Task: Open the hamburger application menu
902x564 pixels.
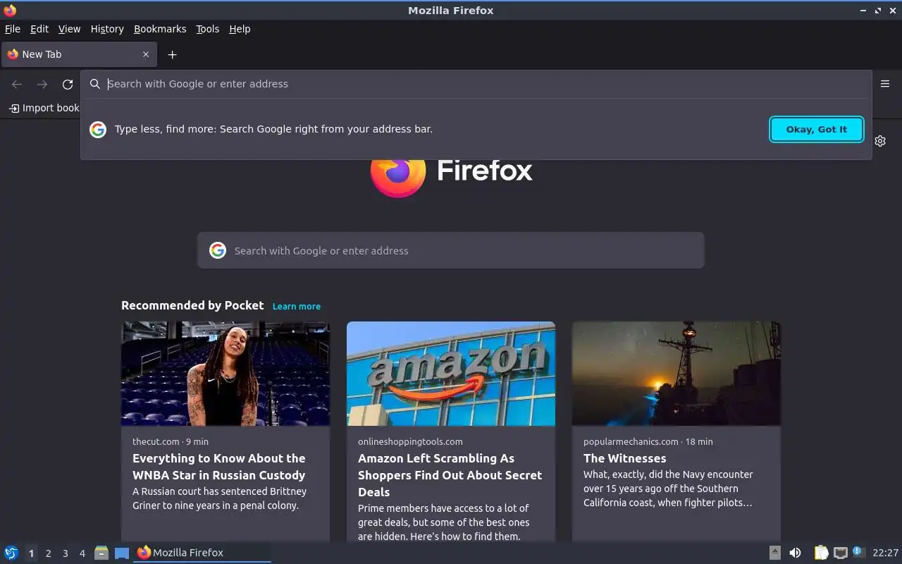Action: 885,84
